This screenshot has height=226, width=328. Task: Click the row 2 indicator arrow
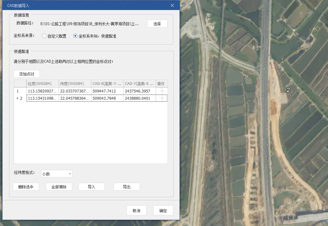18,98
